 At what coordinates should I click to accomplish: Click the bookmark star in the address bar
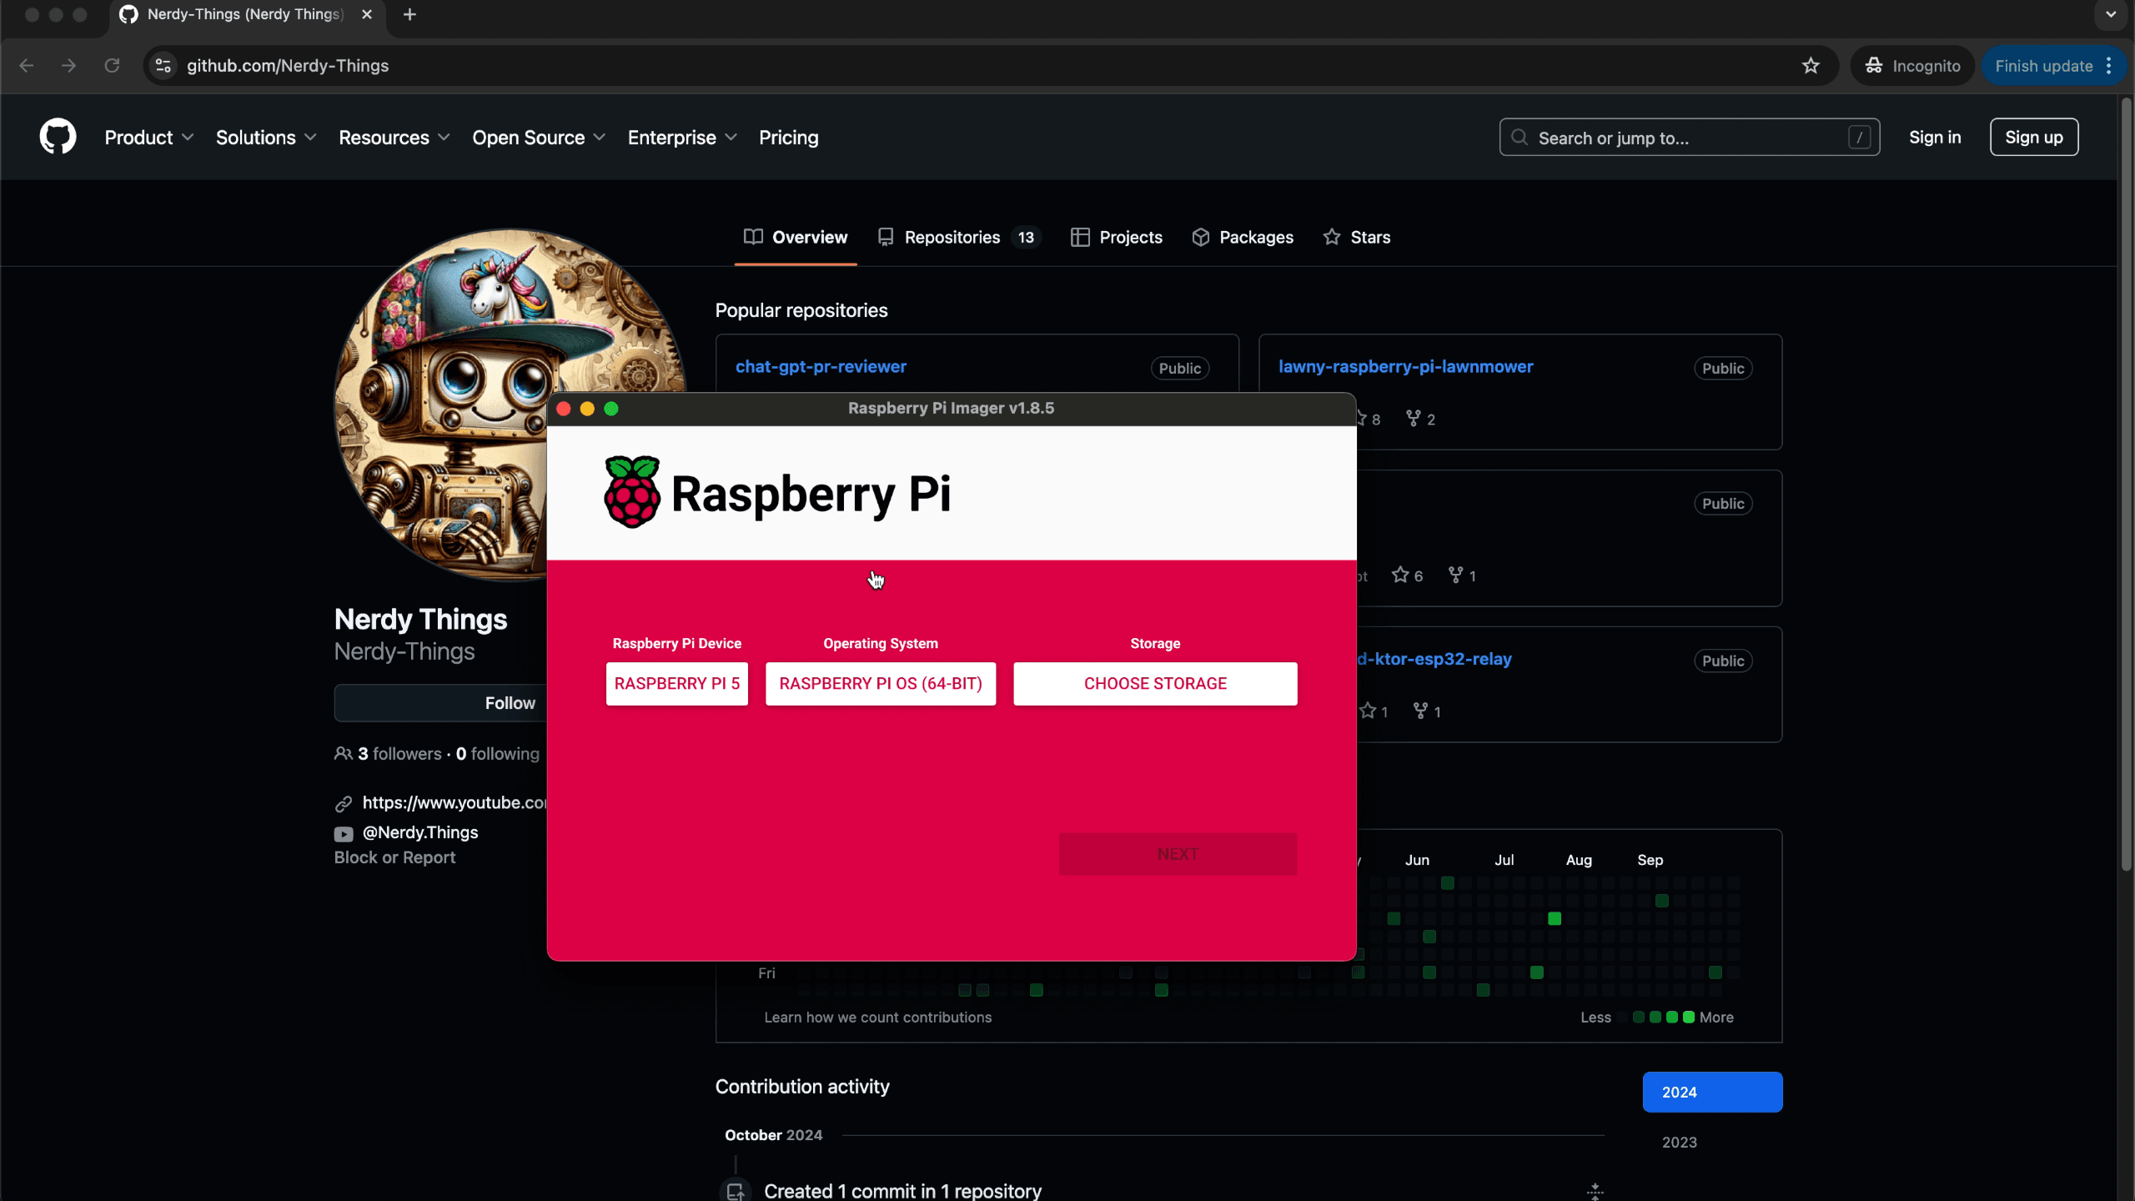tap(1811, 65)
